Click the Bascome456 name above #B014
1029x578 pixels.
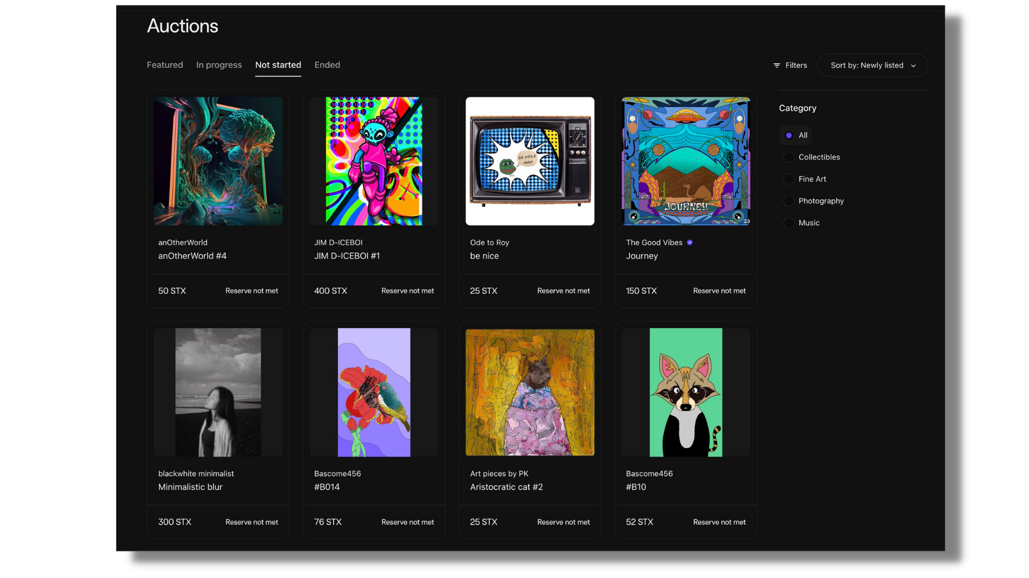coord(338,474)
